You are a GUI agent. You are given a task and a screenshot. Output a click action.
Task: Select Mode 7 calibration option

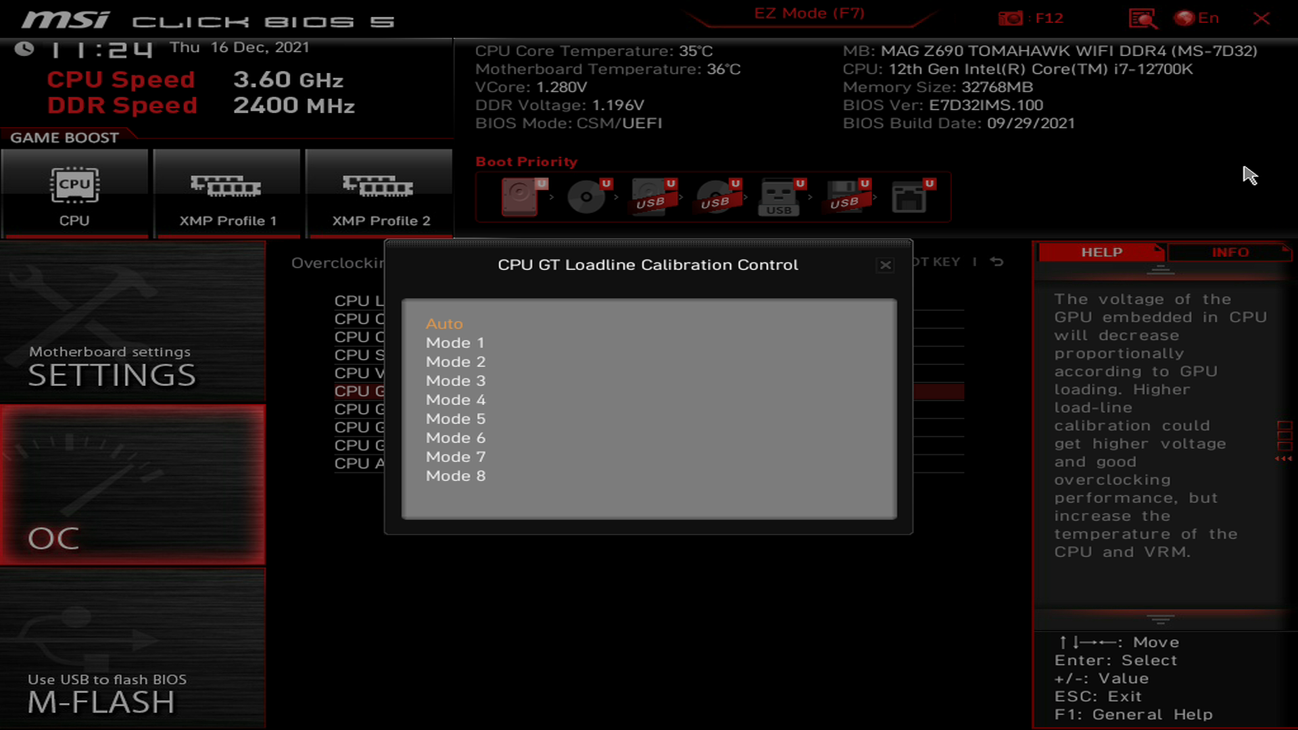click(x=455, y=456)
